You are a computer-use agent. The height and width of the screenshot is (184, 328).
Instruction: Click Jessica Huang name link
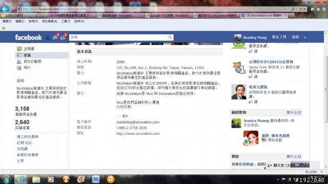pos(256,121)
